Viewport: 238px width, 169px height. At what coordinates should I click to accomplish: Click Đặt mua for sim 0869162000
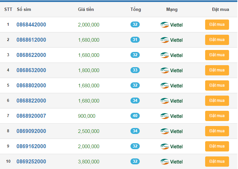tap(217, 146)
